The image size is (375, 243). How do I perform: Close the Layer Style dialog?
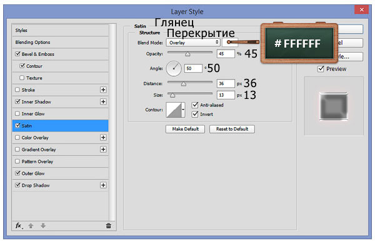361,10
